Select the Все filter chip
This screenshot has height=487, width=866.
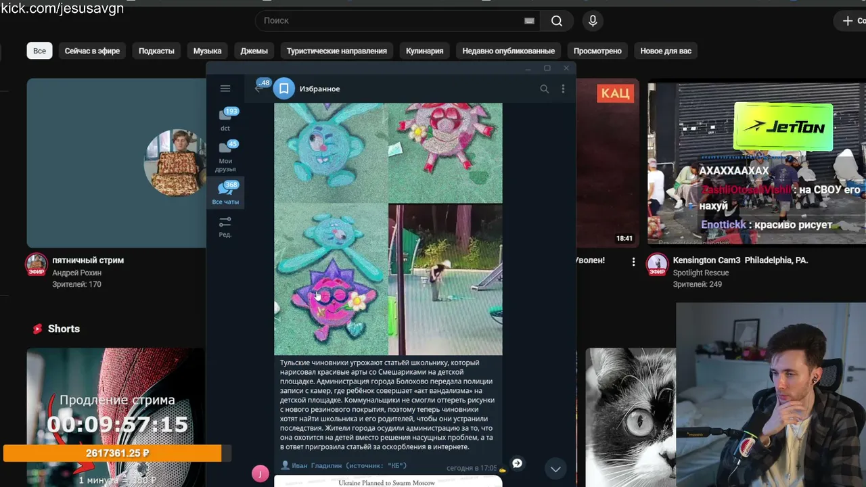pos(40,51)
